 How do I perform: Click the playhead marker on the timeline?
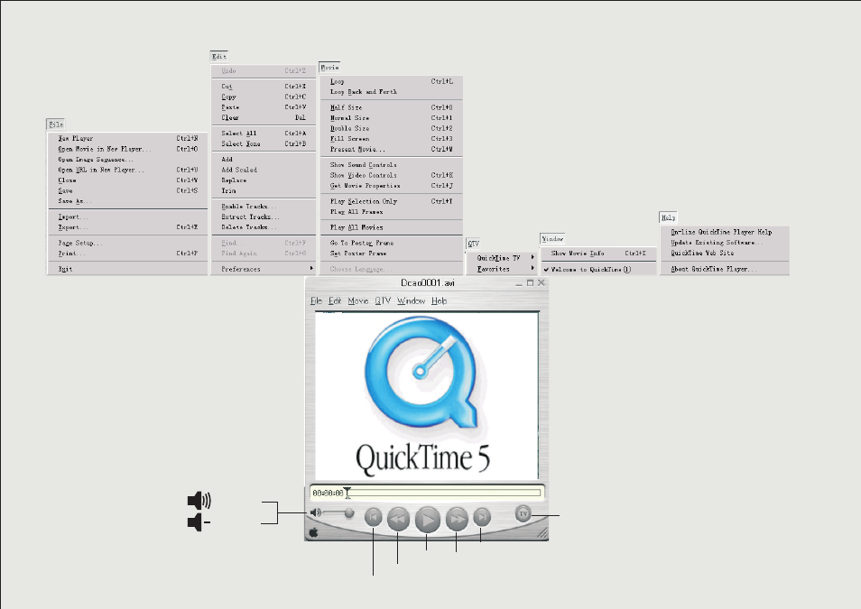click(x=347, y=494)
